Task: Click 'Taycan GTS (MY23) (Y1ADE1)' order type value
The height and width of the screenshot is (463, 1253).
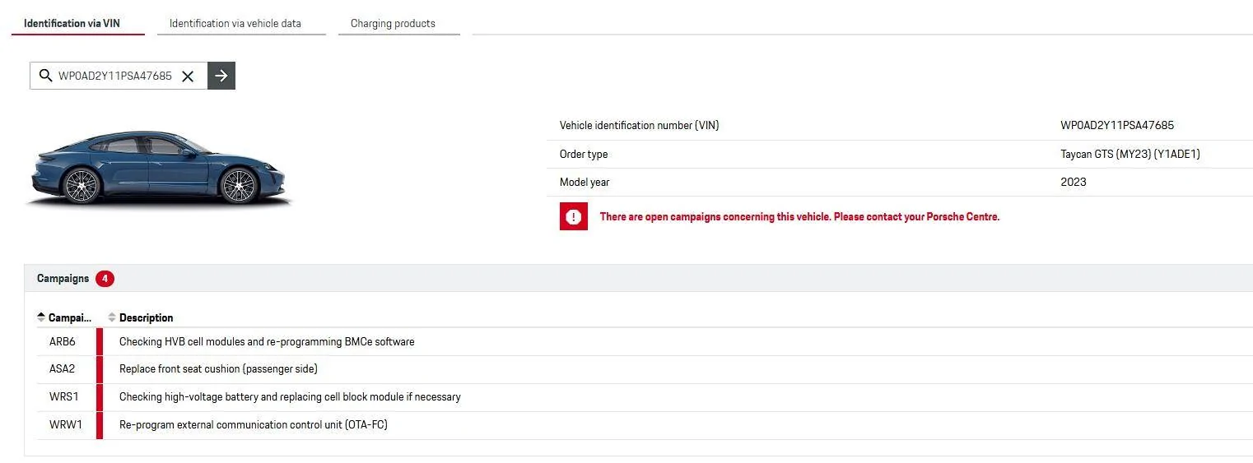Action: [x=1130, y=155]
